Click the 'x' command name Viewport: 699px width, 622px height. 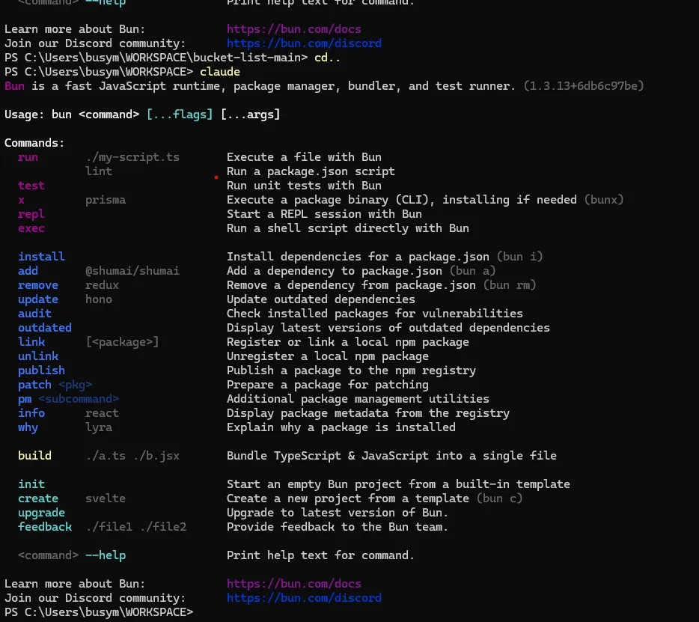[22, 200]
